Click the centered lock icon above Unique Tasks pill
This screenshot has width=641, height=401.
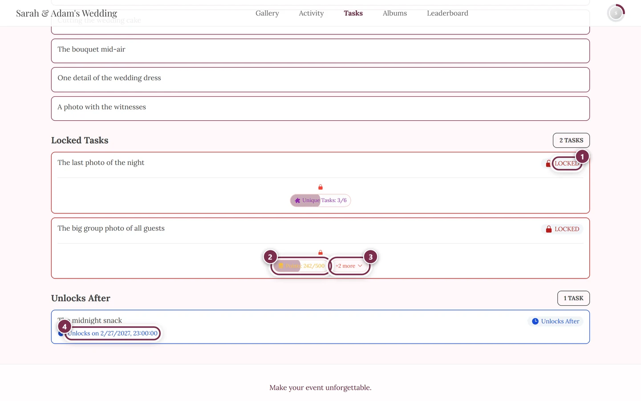click(x=320, y=187)
